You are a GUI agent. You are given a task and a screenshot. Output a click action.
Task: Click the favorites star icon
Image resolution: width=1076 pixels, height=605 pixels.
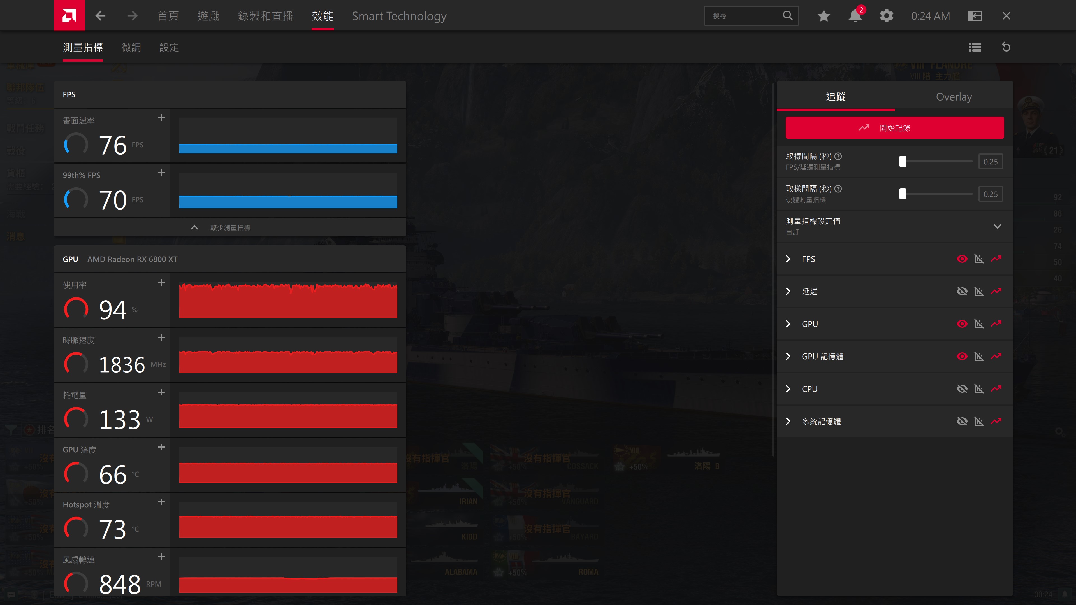823,16
